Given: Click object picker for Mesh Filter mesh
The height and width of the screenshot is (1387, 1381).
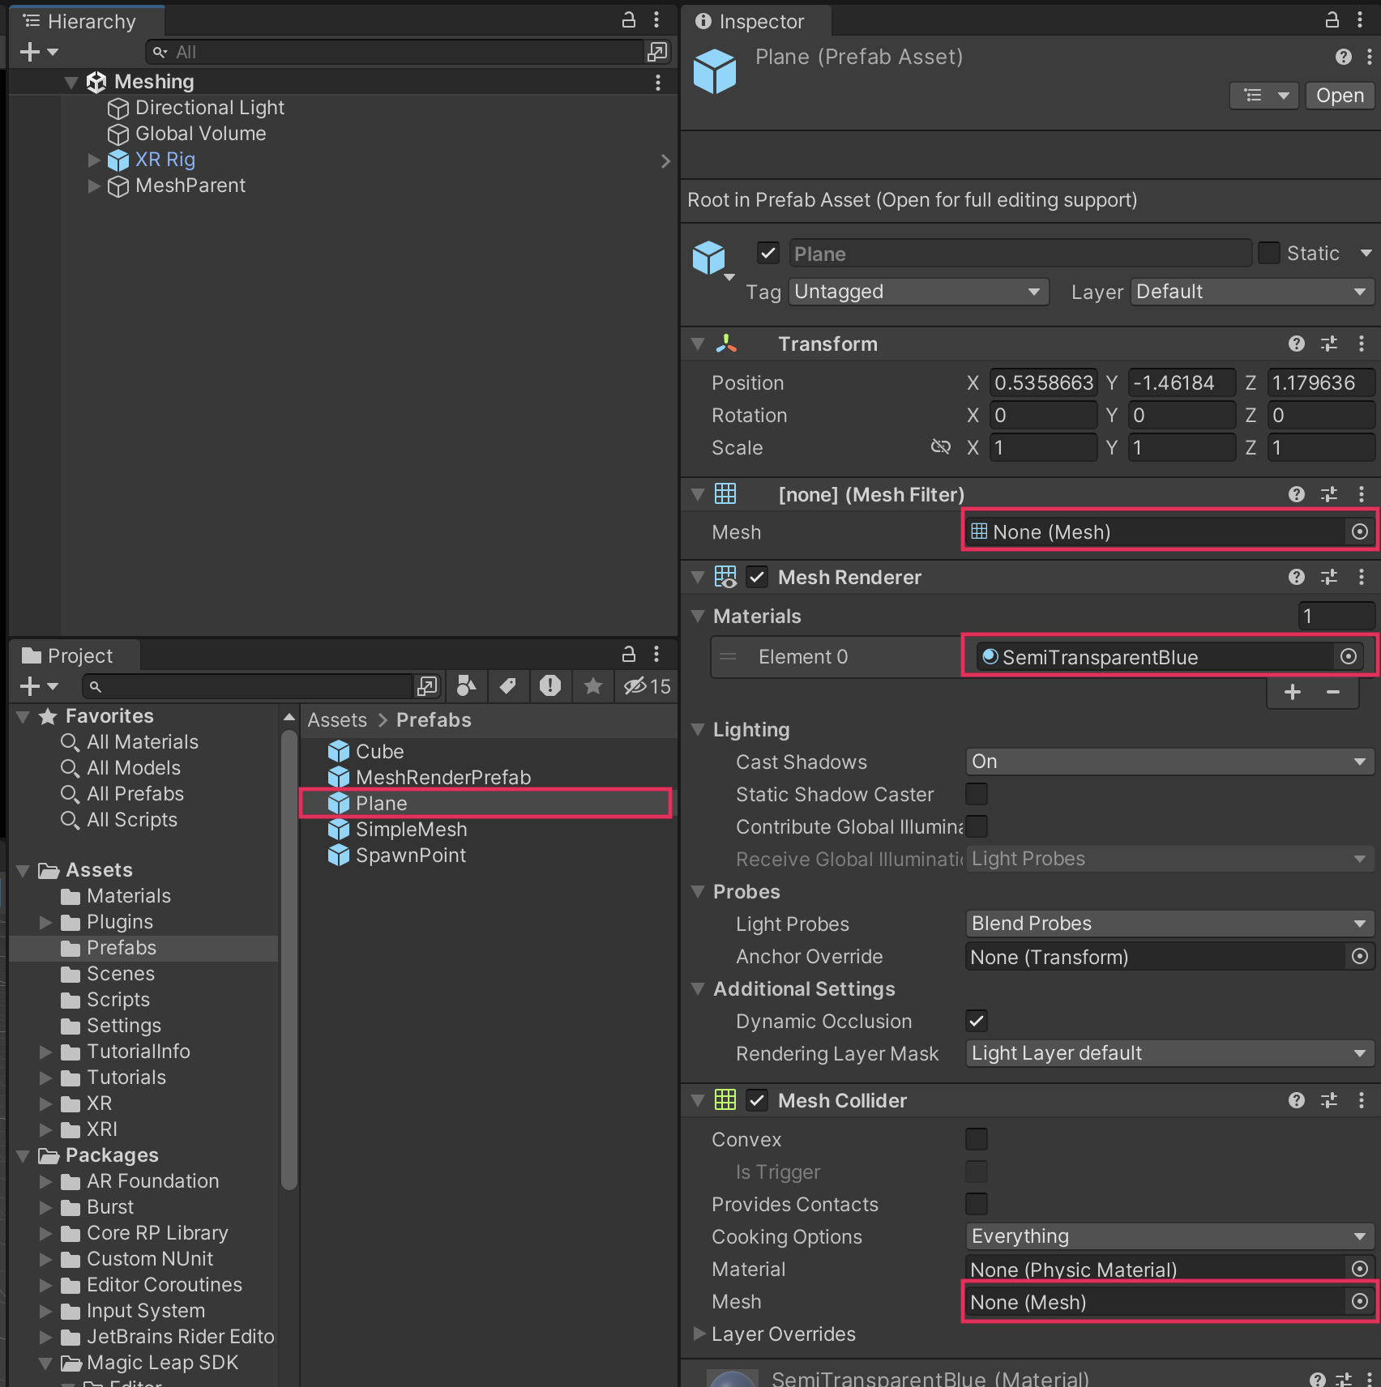Looking at the screenshot, I should 1359,531.
